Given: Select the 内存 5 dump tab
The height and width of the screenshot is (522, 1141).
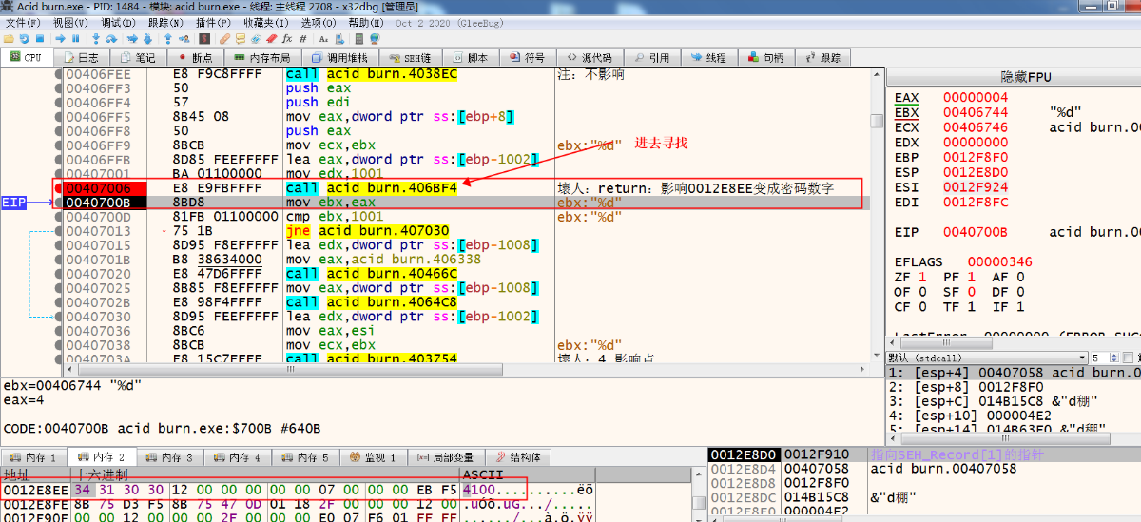Looking at the screenshot, I should coord(307,457).
